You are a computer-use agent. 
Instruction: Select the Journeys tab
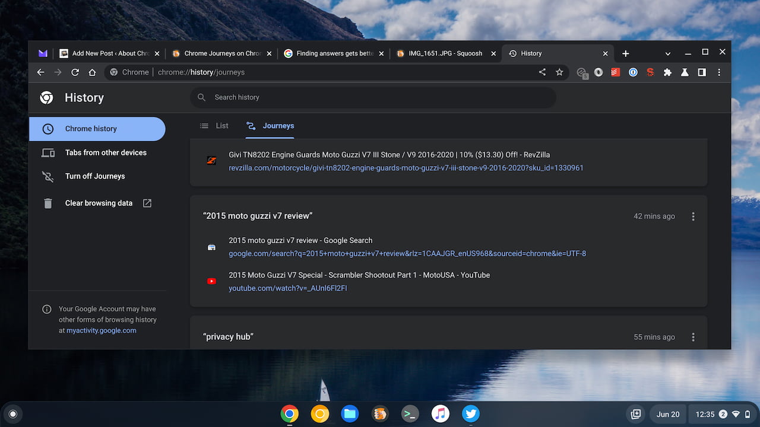point(270,126)
